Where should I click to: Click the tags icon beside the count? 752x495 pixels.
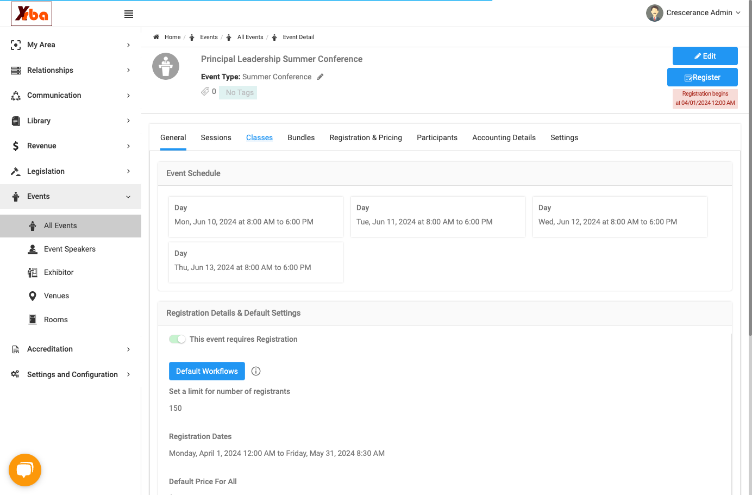point(205,91)
